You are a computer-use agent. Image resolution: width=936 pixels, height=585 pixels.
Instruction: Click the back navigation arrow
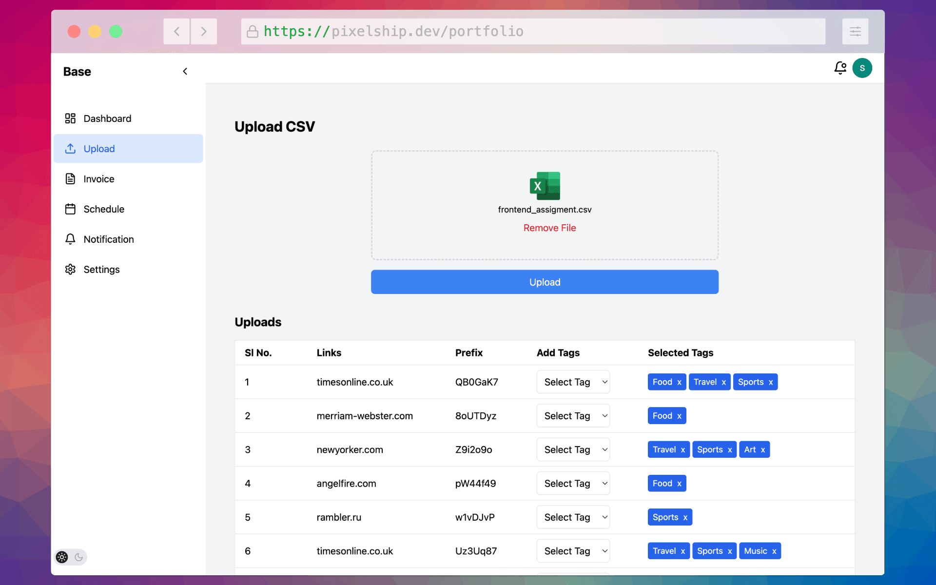click(x=176, y=31)
